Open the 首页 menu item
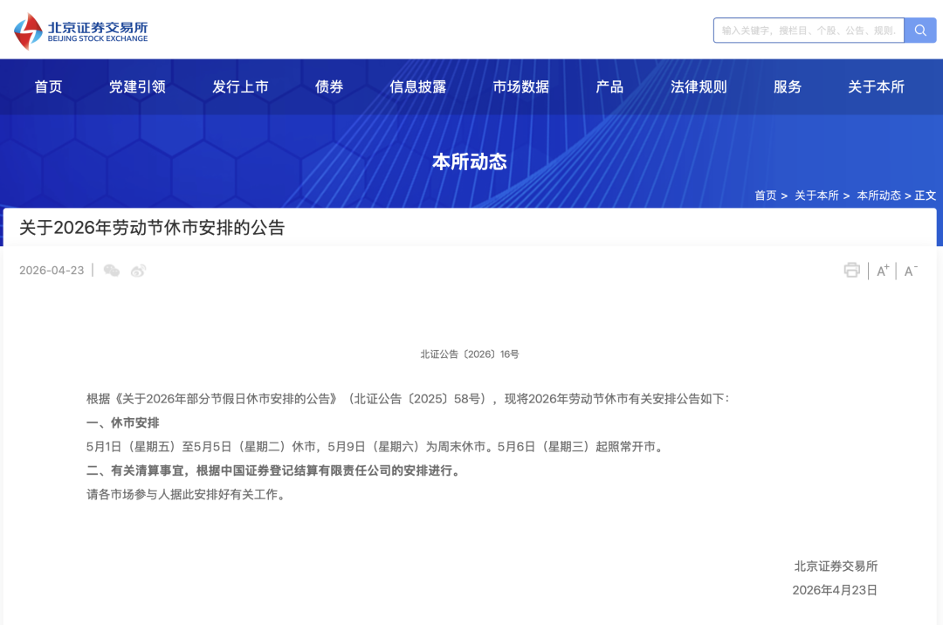Screen dimensions: 943x625 [x=49, y=86]
